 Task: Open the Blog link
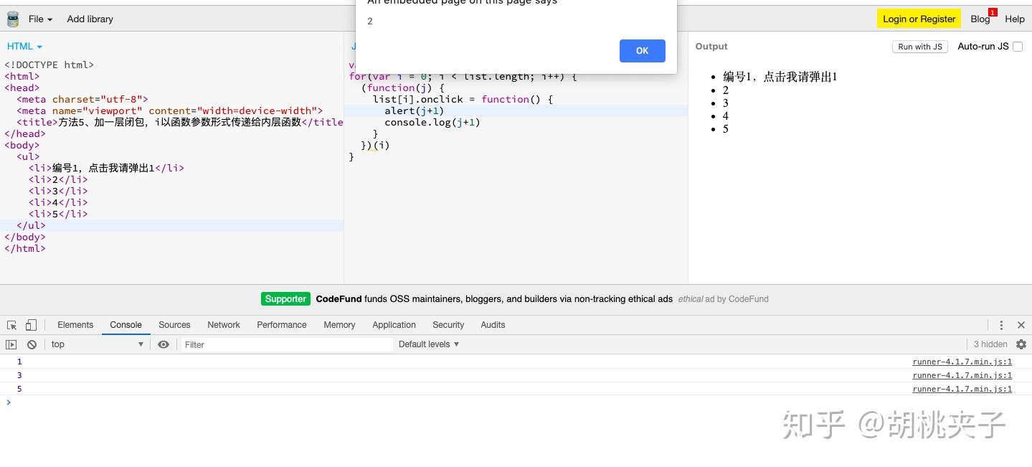click(980, 19)
